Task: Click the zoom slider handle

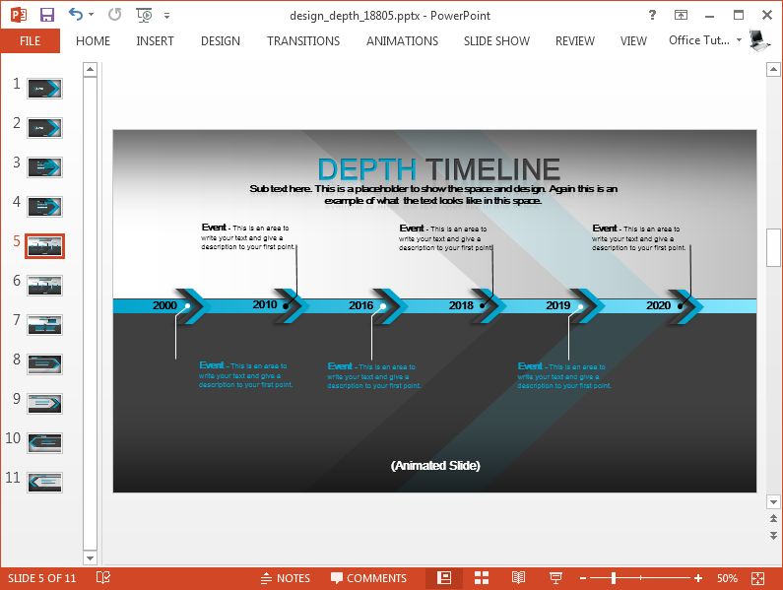Action: (614, 578)
